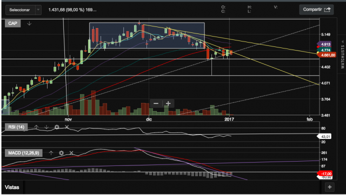346x195 pixels.
Task: Click the Compartir share button
Action: (316, 10)
